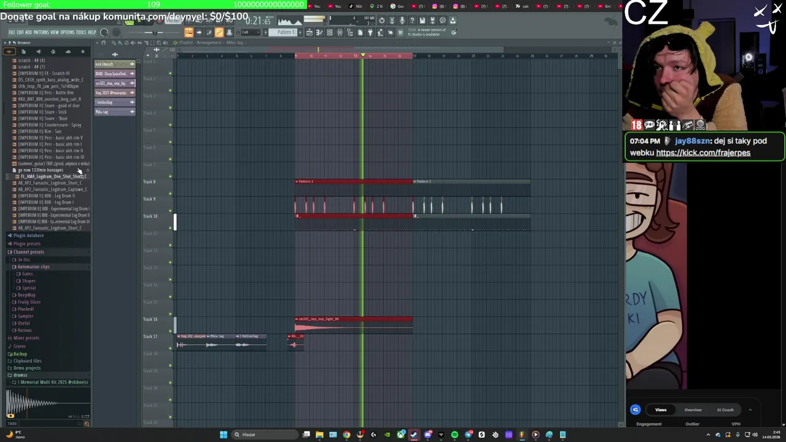Screen dimensions: 786x442
Task: Click the sample preview waveform
Action: [x=48, y=403]
